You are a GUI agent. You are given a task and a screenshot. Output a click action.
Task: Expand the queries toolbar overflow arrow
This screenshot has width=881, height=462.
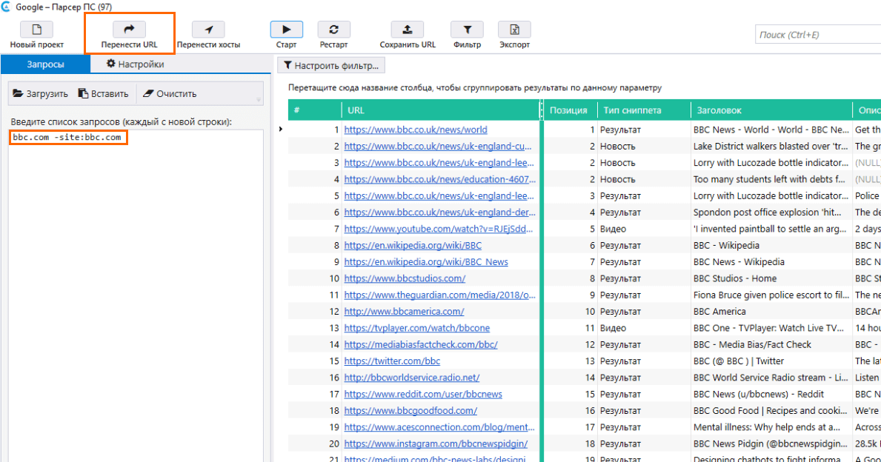(259, 100)
